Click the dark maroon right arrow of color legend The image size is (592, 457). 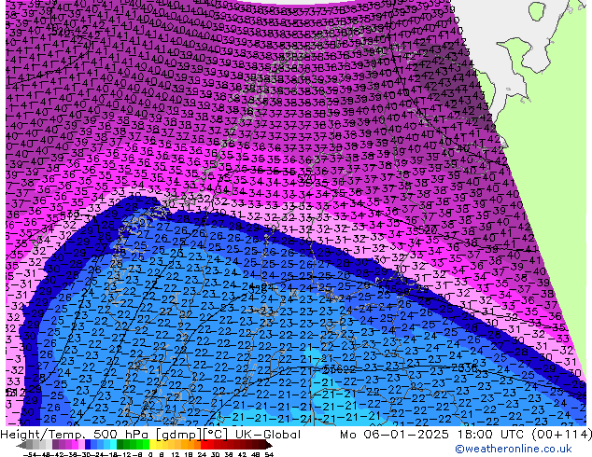click(x=269, y=445)
